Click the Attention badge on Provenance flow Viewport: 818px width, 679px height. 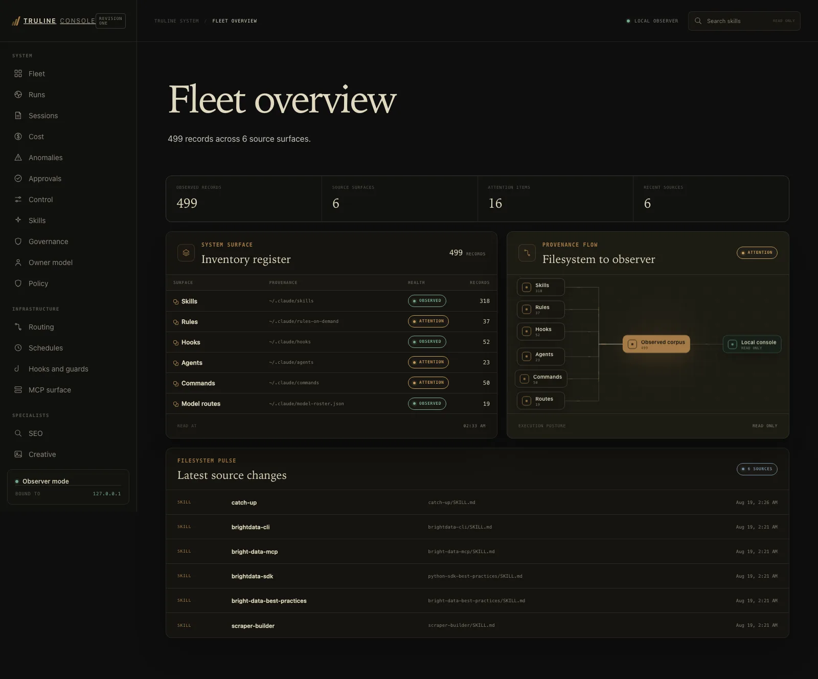pos(757,253)
